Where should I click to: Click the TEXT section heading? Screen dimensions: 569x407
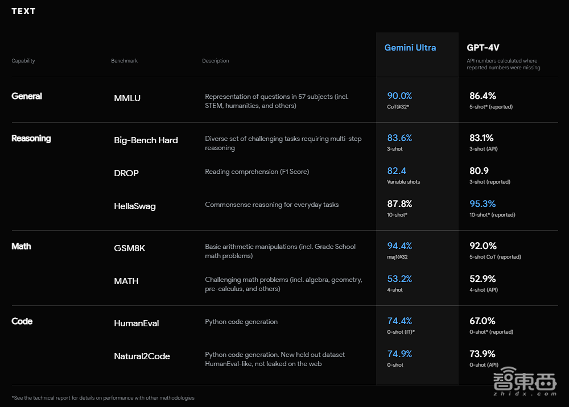[23, 11]
